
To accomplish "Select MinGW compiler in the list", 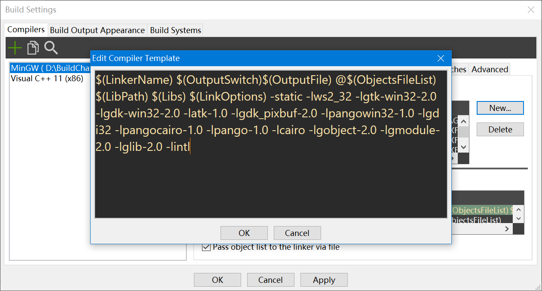I will point(50,68).
